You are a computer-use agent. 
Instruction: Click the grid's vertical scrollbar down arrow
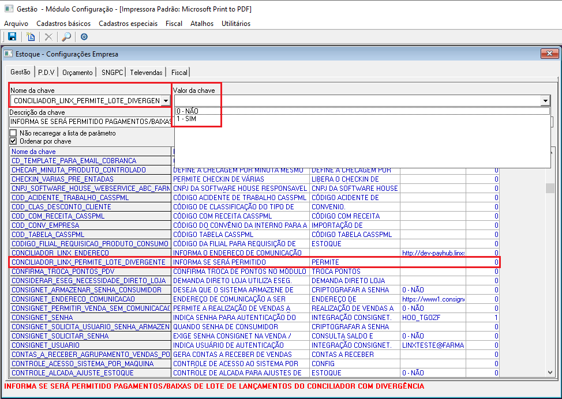click(550, 372)
